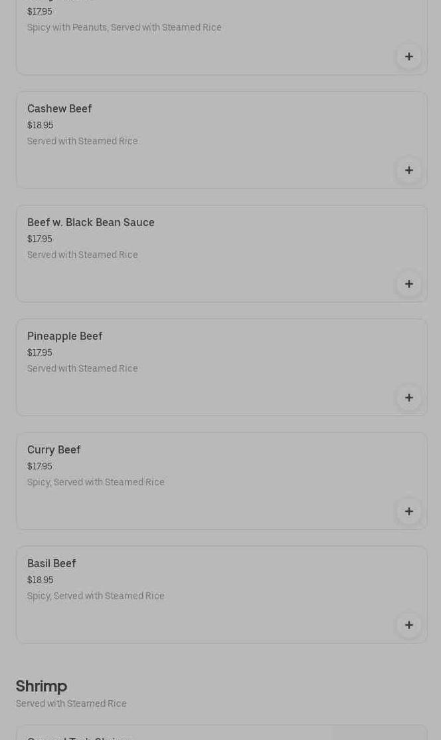This screenshot has width=441, height=740.
Task: Tap plus icon for Beef w. Black Bean Sauce
Action: (x=409, y=284)
